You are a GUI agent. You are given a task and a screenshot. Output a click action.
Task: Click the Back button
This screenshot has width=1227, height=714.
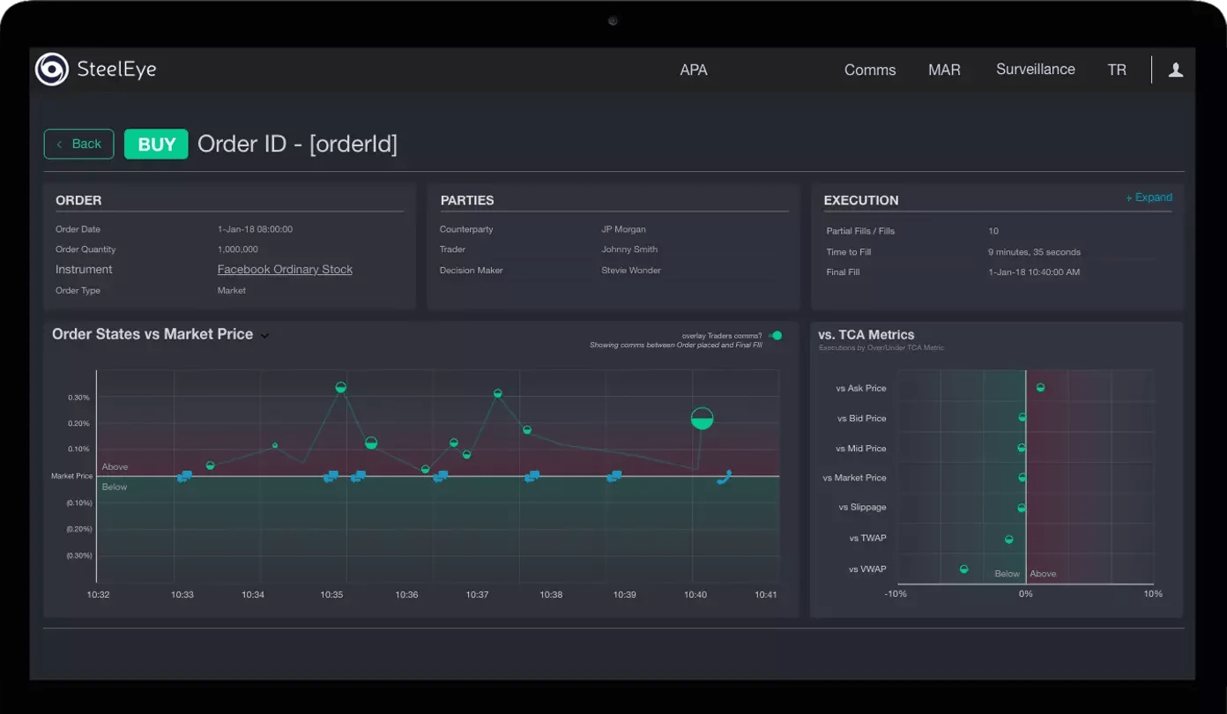78,144
